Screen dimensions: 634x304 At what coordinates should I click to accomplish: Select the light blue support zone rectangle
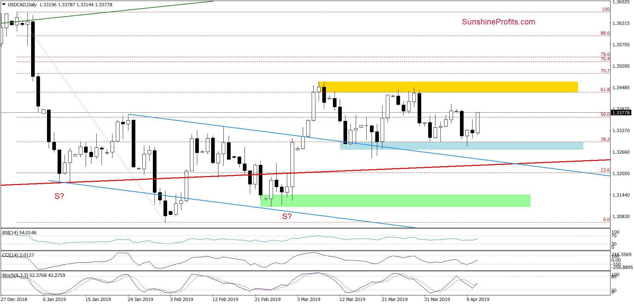point(461,146)
